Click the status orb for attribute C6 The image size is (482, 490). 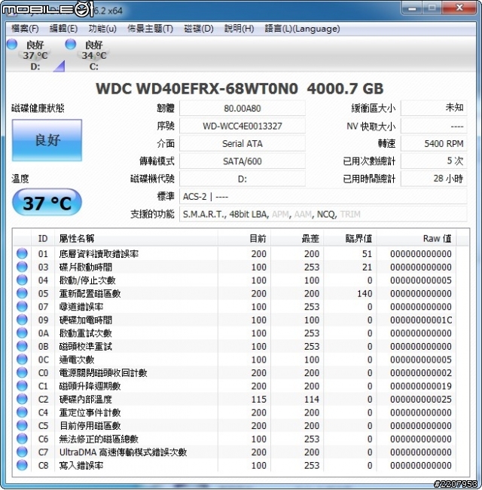[22, 439]
